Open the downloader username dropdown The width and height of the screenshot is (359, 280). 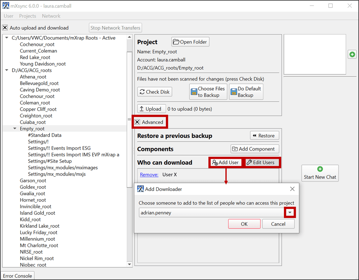coord(290,213)
